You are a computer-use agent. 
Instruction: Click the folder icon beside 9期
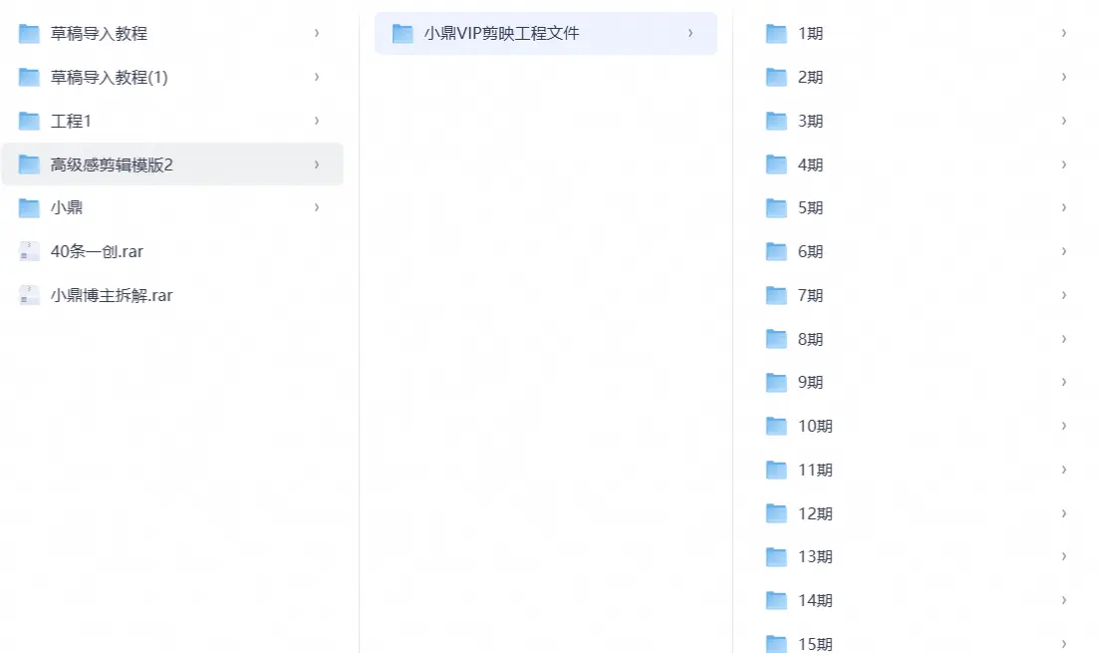pyautogui.click(x=776, y=383)
